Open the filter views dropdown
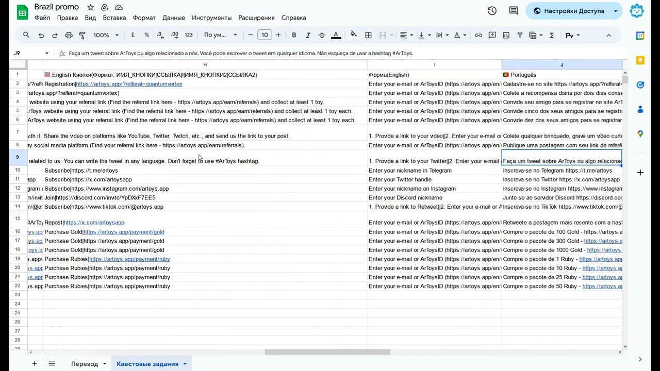 point(536,35)
